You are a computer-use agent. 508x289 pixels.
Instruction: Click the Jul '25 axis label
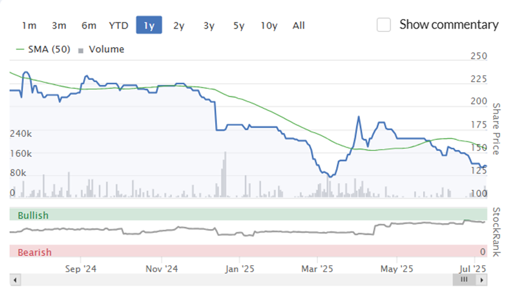pos(473,269)
